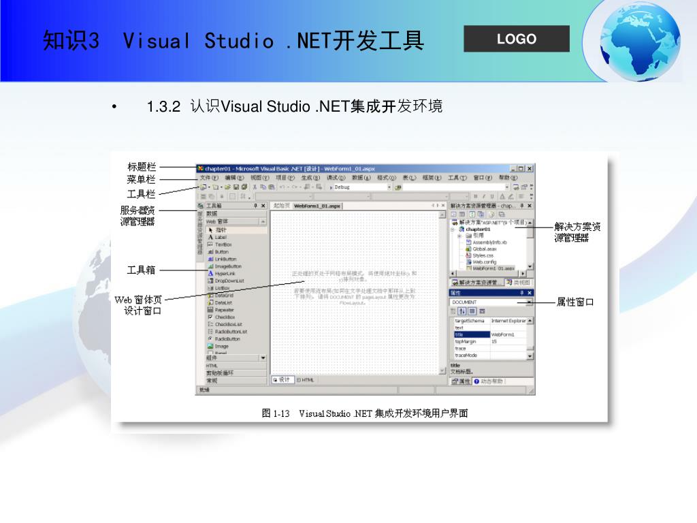Click the Web 窗体 scroll-up arrow
Image resolution: width=697 pixels, height=523 pixels.
point(263,221)
